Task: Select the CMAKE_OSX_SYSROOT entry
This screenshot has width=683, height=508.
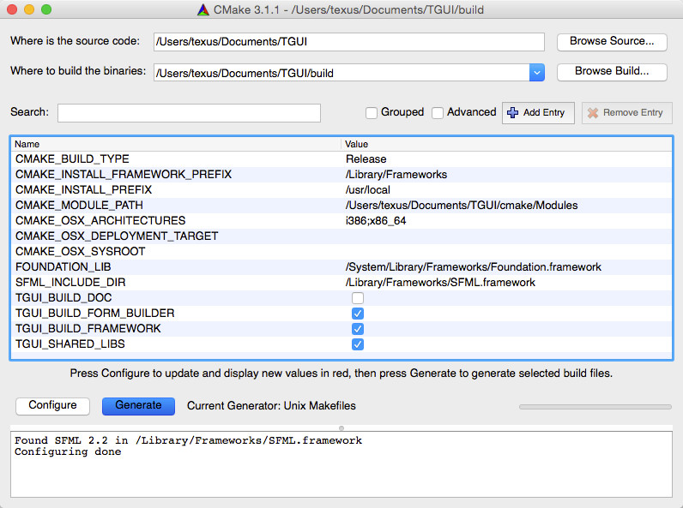Action: tap(80, 252)
